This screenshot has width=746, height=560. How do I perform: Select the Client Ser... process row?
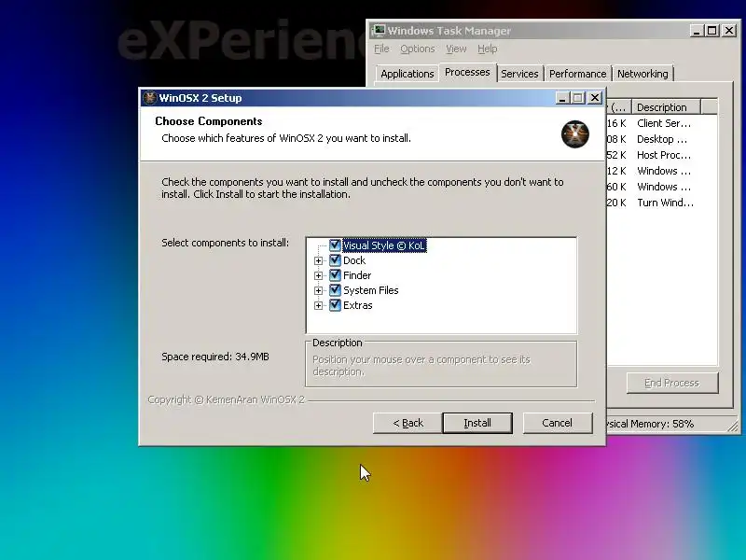pos(662,123)
